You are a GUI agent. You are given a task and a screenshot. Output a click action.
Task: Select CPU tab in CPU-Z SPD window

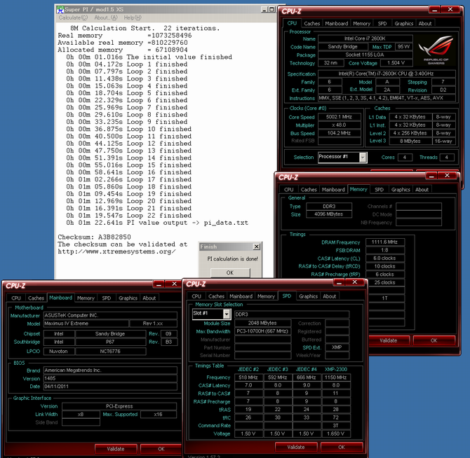(x=196, y=296)
